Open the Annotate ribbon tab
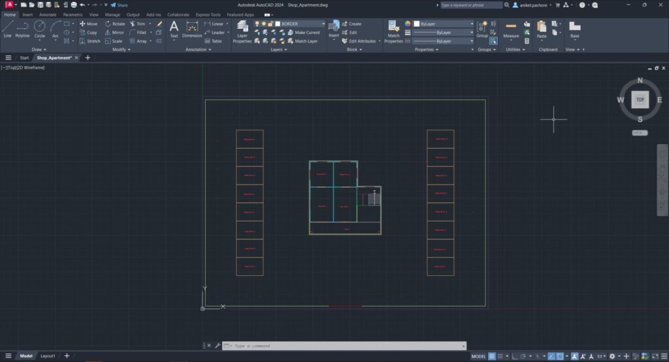This screenshot has width=669, height=362. click(48, 15)
